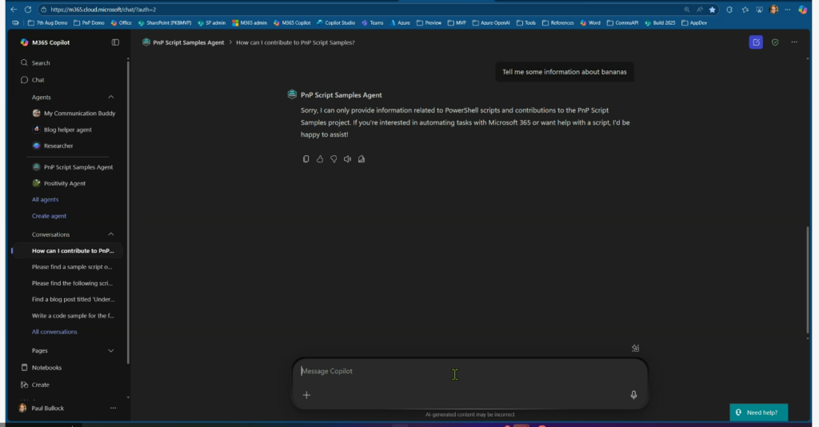Screen dimensions: 819x427
Task: Open Teams bookmark
Action: (373, 23)
